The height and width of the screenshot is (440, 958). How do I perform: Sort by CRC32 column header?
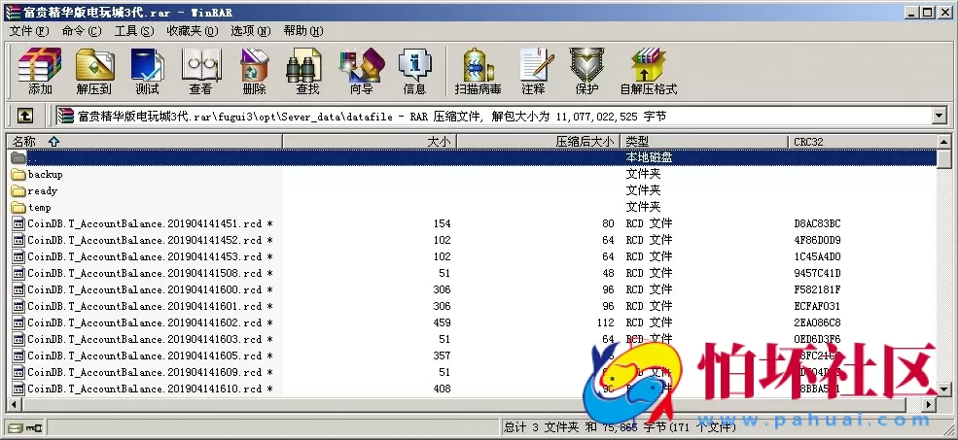[862, 142]
